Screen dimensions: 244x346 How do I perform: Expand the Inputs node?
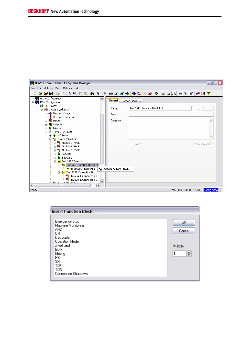tap(46, 121)
